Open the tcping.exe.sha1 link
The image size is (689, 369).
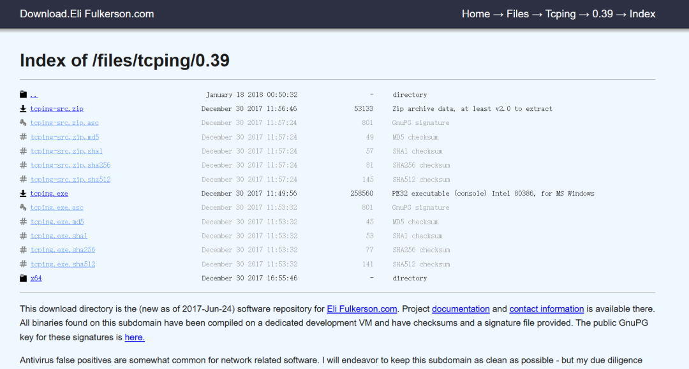tap(59, 236)
